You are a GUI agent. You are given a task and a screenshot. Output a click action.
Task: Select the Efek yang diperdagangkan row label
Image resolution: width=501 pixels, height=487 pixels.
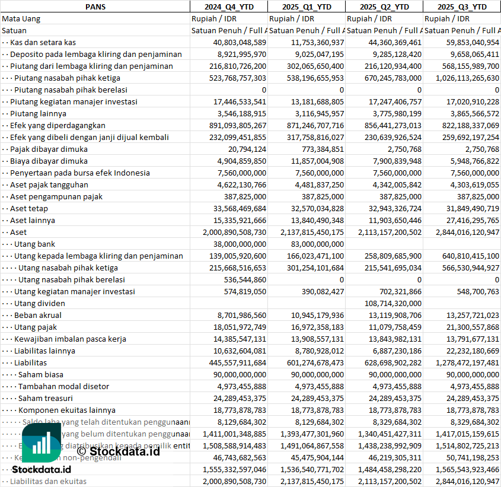pos(58,125)
